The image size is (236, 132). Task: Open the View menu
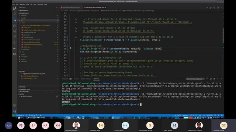(28, 4)
